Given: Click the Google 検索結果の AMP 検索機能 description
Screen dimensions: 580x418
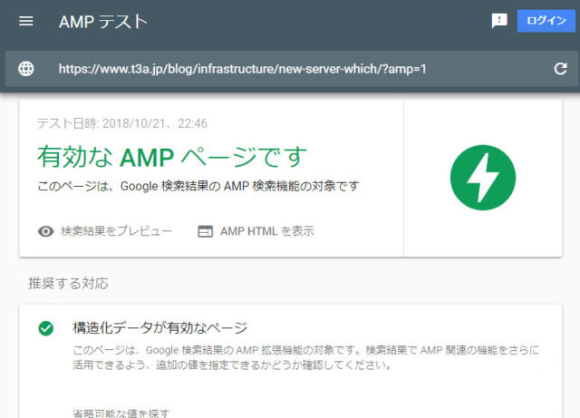Looking at the screenshot, I should 198,186.
